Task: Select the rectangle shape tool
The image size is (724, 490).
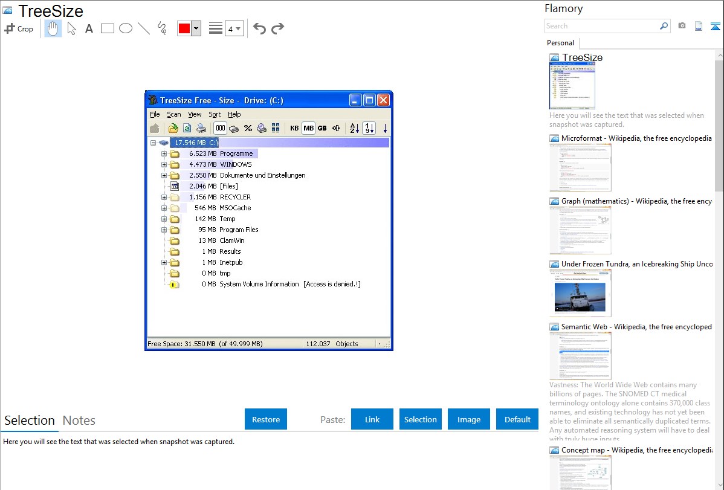Action: (x=108, y=28)
